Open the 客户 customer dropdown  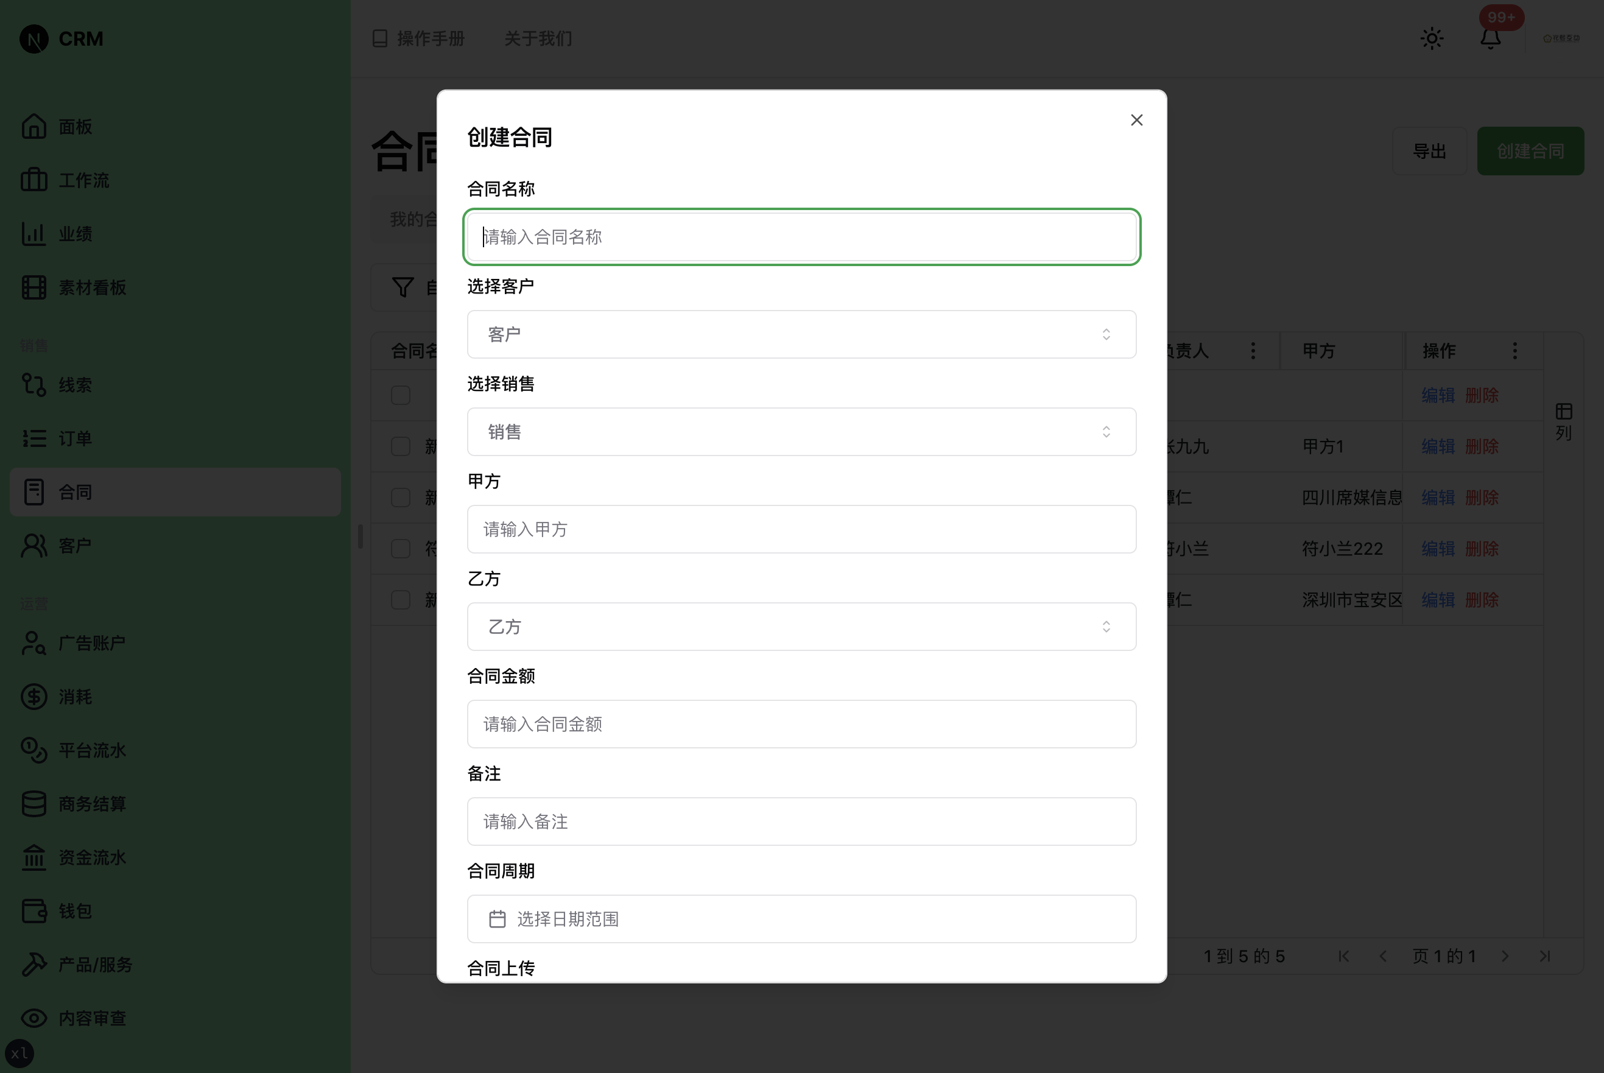(x=801, y=334)
